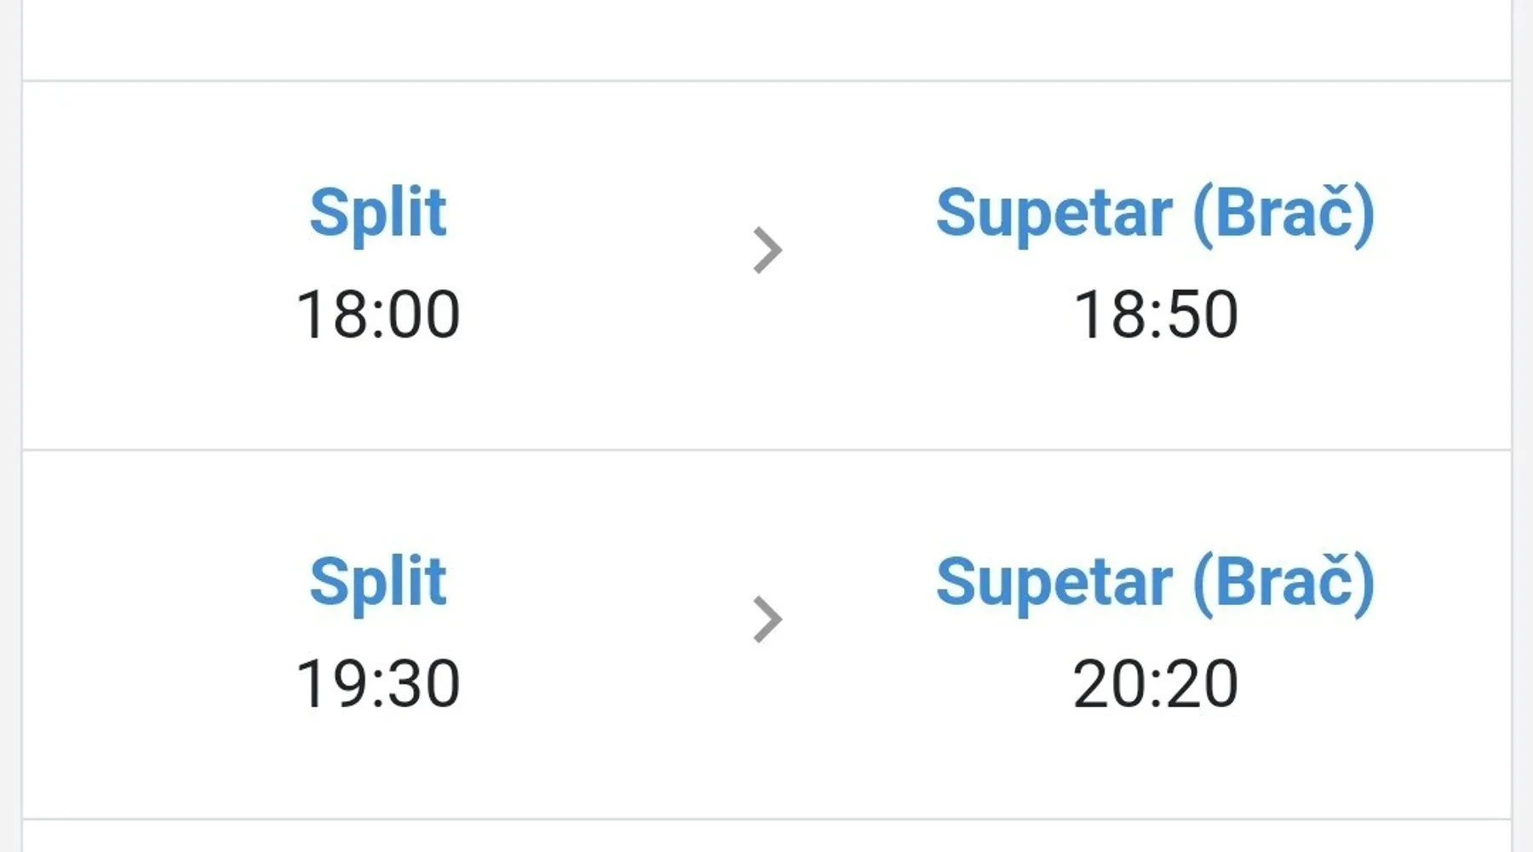This screenshot has height=852, width=1533.
Task: Click the empty row above the 18:00 sailing
Action: point(766,38)
